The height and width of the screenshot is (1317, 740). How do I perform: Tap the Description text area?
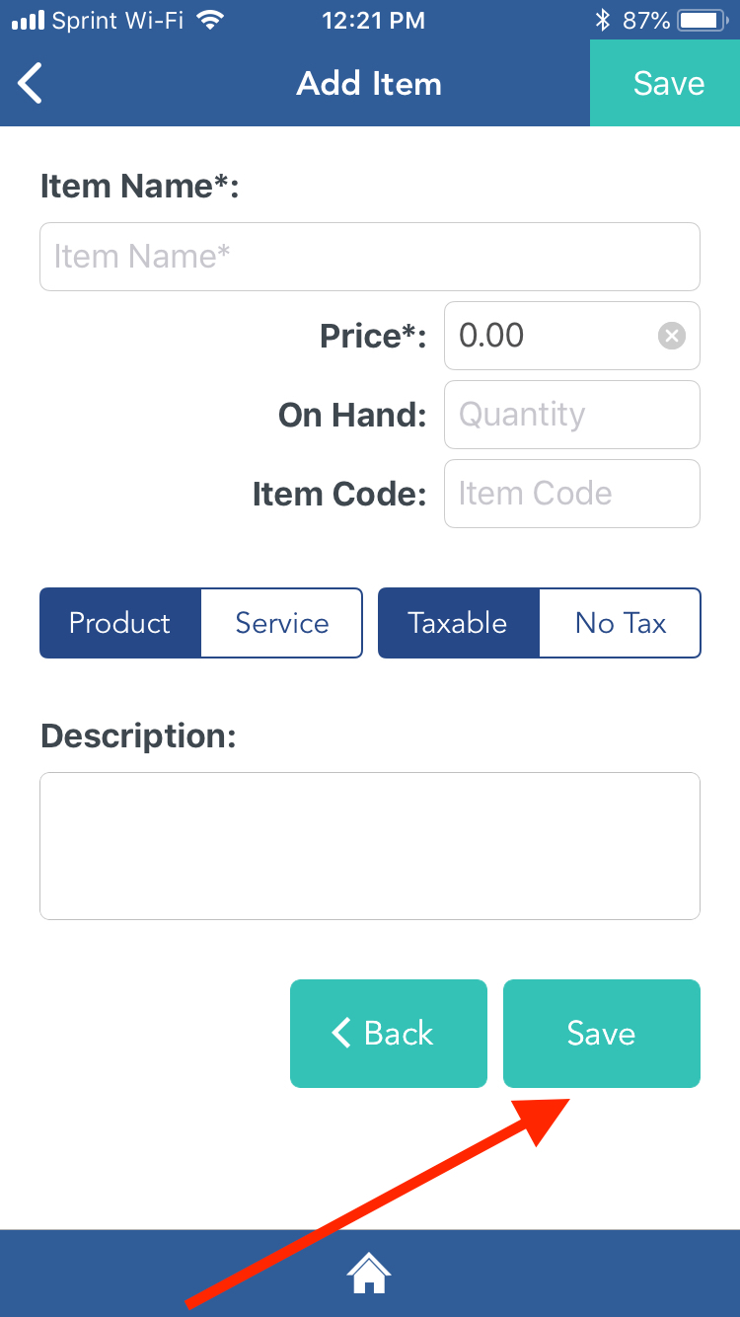[x=370, y=845]
